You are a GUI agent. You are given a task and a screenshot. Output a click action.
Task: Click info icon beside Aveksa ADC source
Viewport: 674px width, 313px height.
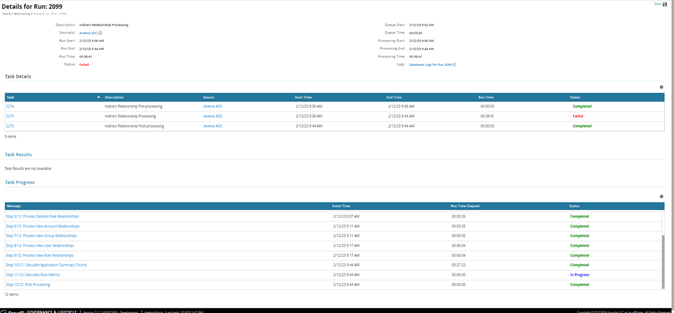pyautogui.click(x=100, y=34)
